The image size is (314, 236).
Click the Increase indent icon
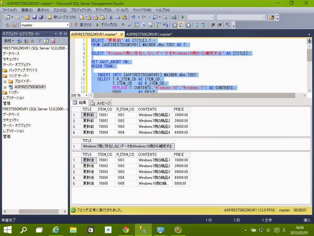(220, 25)
